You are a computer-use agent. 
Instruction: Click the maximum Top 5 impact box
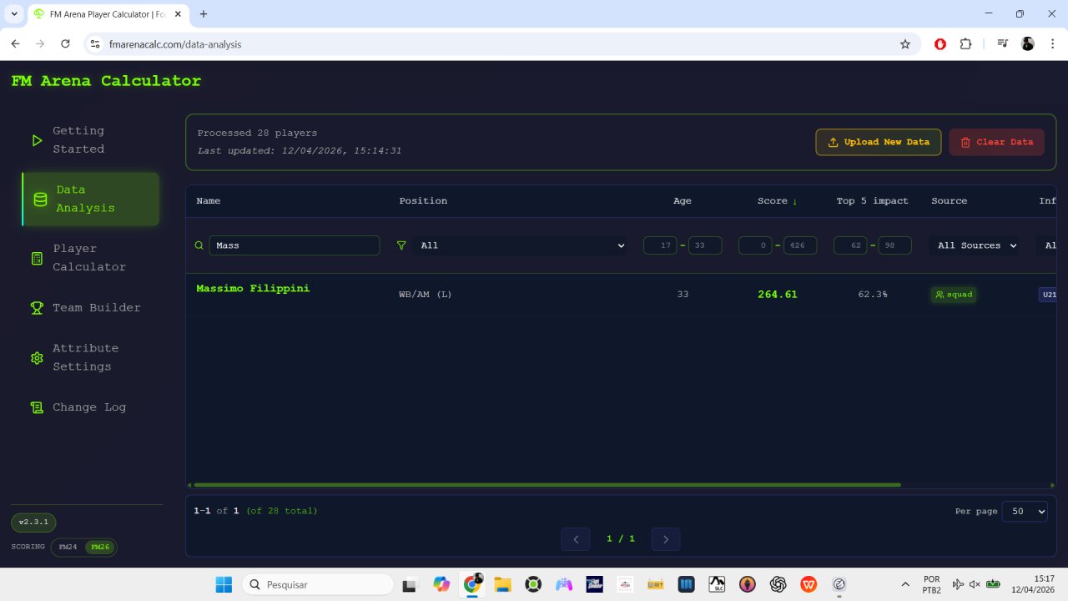(x=895, y=245)
